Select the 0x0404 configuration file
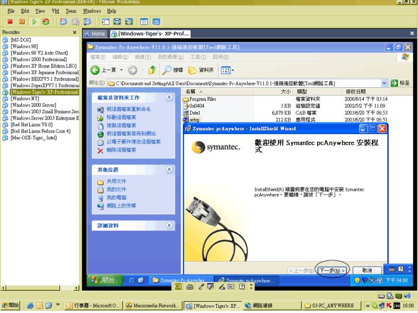The width and height of the screenshot is (418, 313). (193, 106)
